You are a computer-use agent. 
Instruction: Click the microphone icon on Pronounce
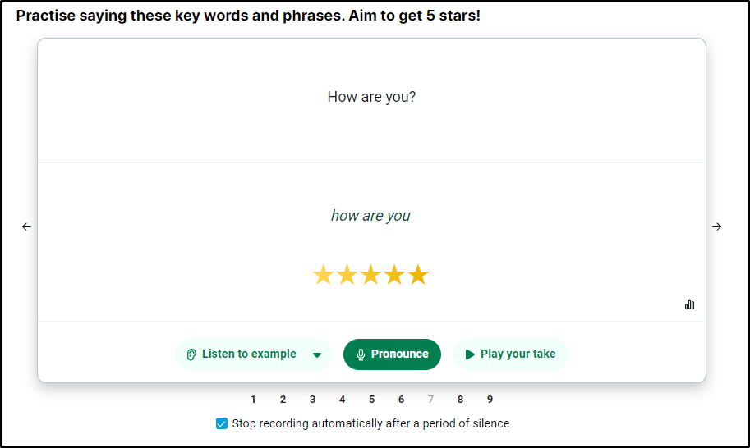[x=361, y=354]
